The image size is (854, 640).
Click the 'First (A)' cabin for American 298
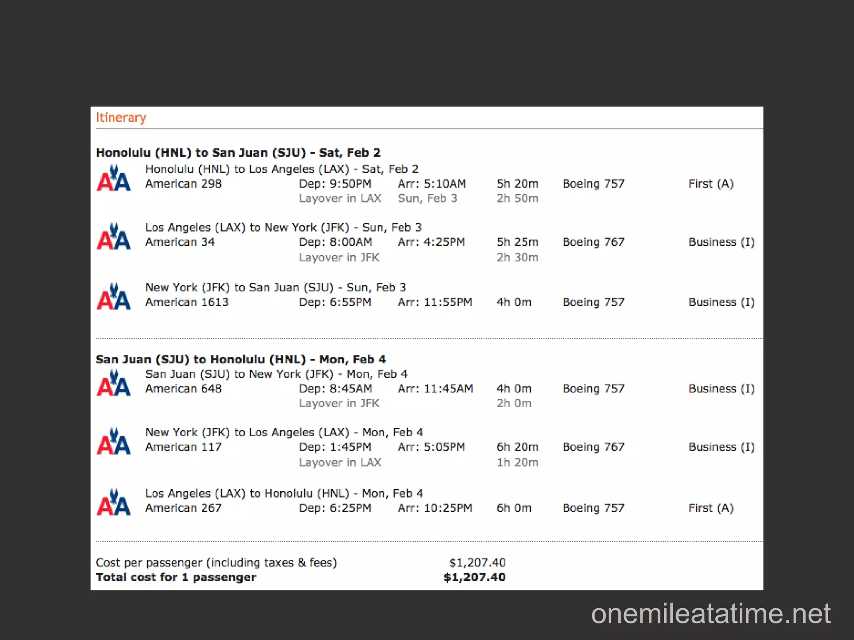coord(711,184)
